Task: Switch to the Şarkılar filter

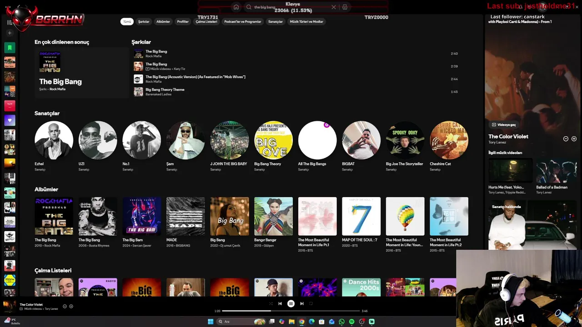Action: (x=144, y=21)
